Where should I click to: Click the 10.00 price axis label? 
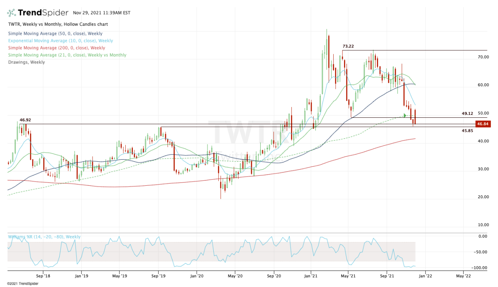click(483, 225)
